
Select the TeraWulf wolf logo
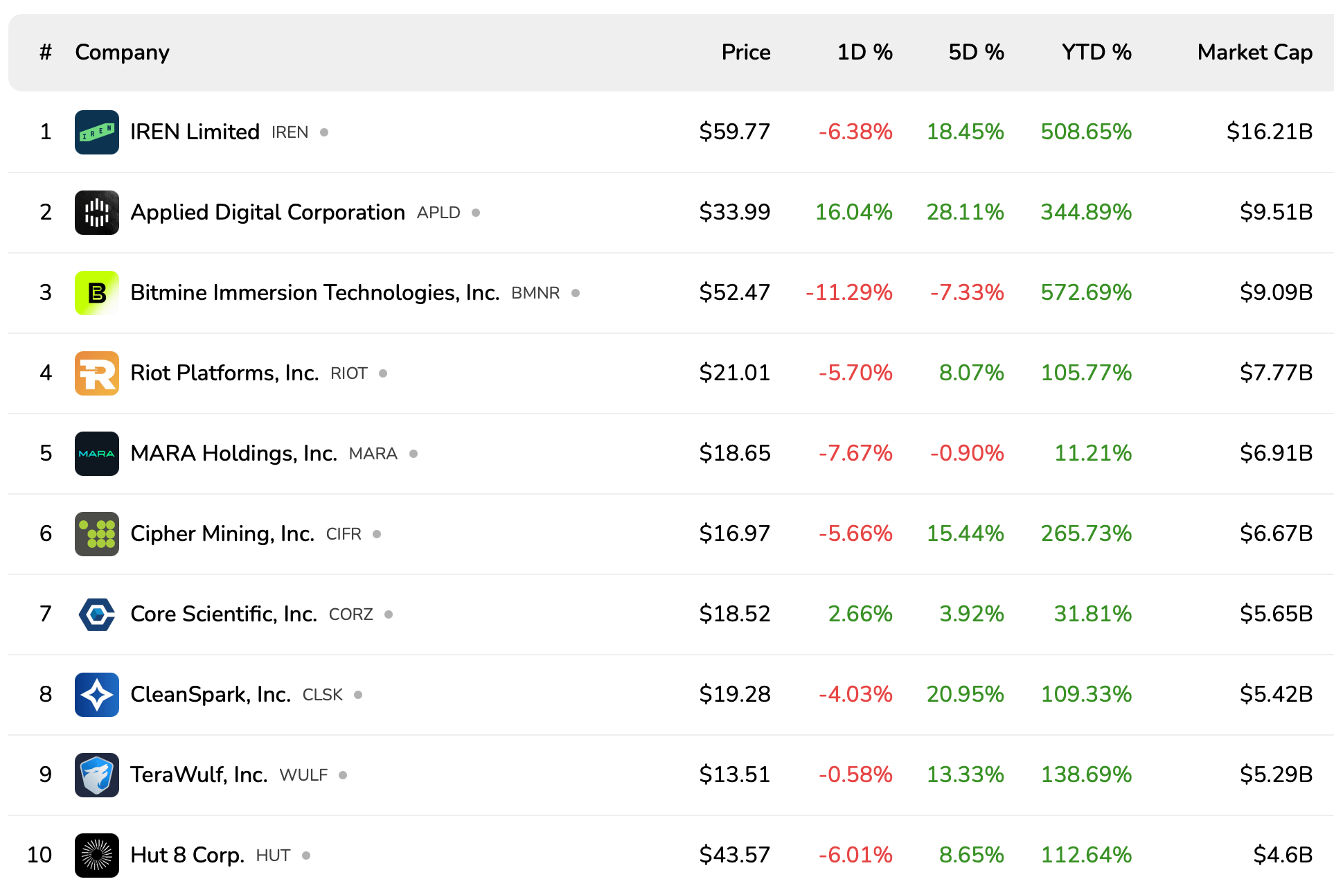pos(96,774)
